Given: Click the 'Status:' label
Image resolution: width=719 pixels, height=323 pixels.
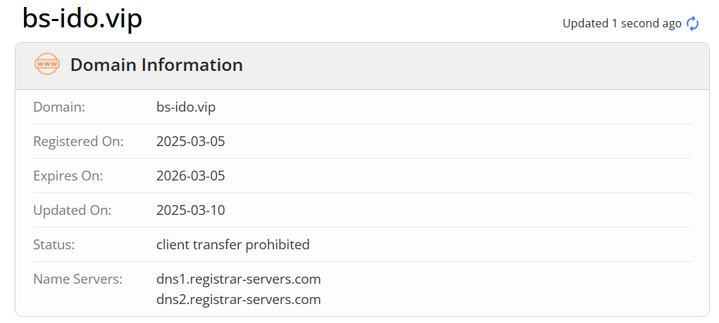Looking at the screenshot, I should coord(54,245).
